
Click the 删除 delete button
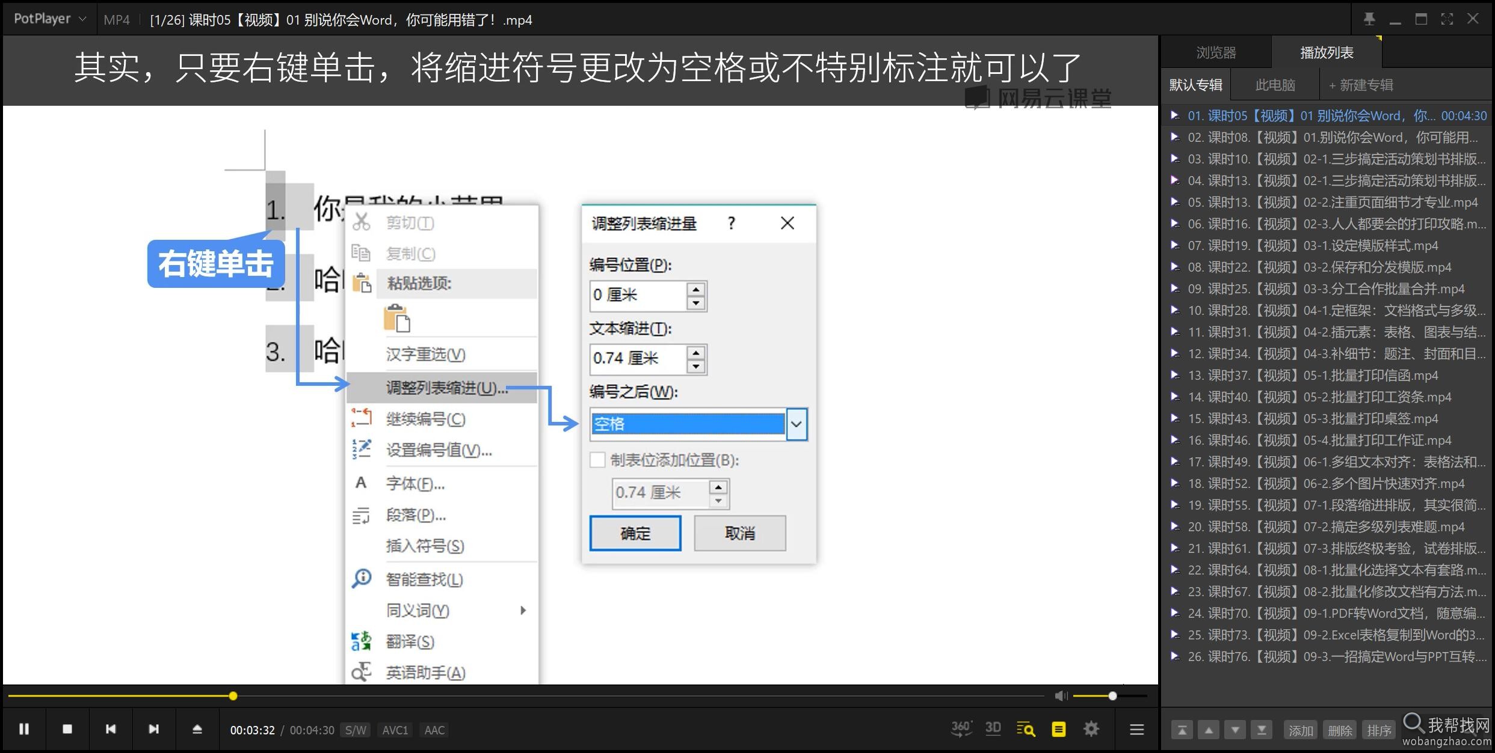pyautogui.click(x=1340, y=730)
